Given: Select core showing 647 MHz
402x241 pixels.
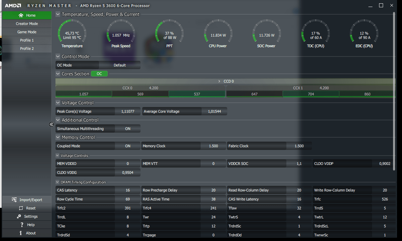Looking at the screenshot, I should coord(254,94).
